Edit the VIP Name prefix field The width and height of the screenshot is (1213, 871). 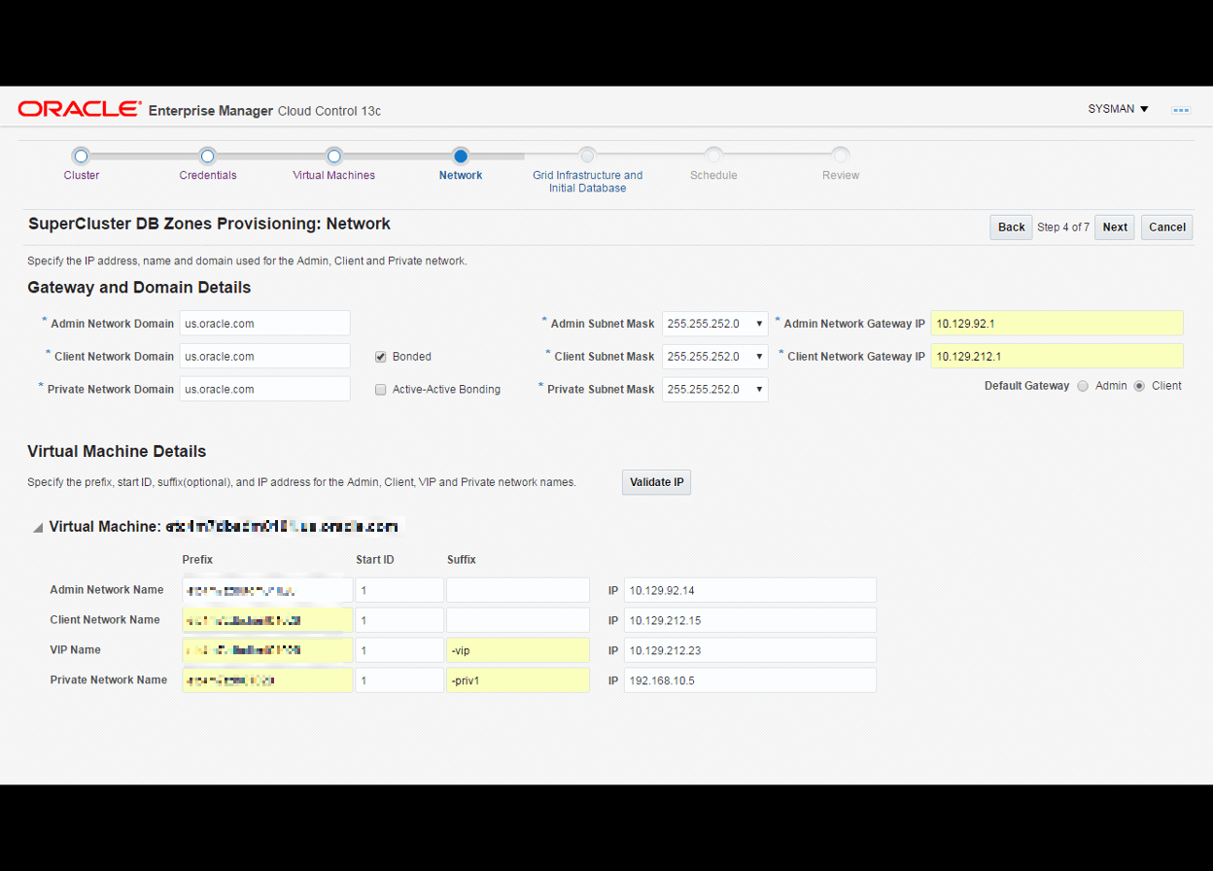pyautogui.click(x=267, y=650)
